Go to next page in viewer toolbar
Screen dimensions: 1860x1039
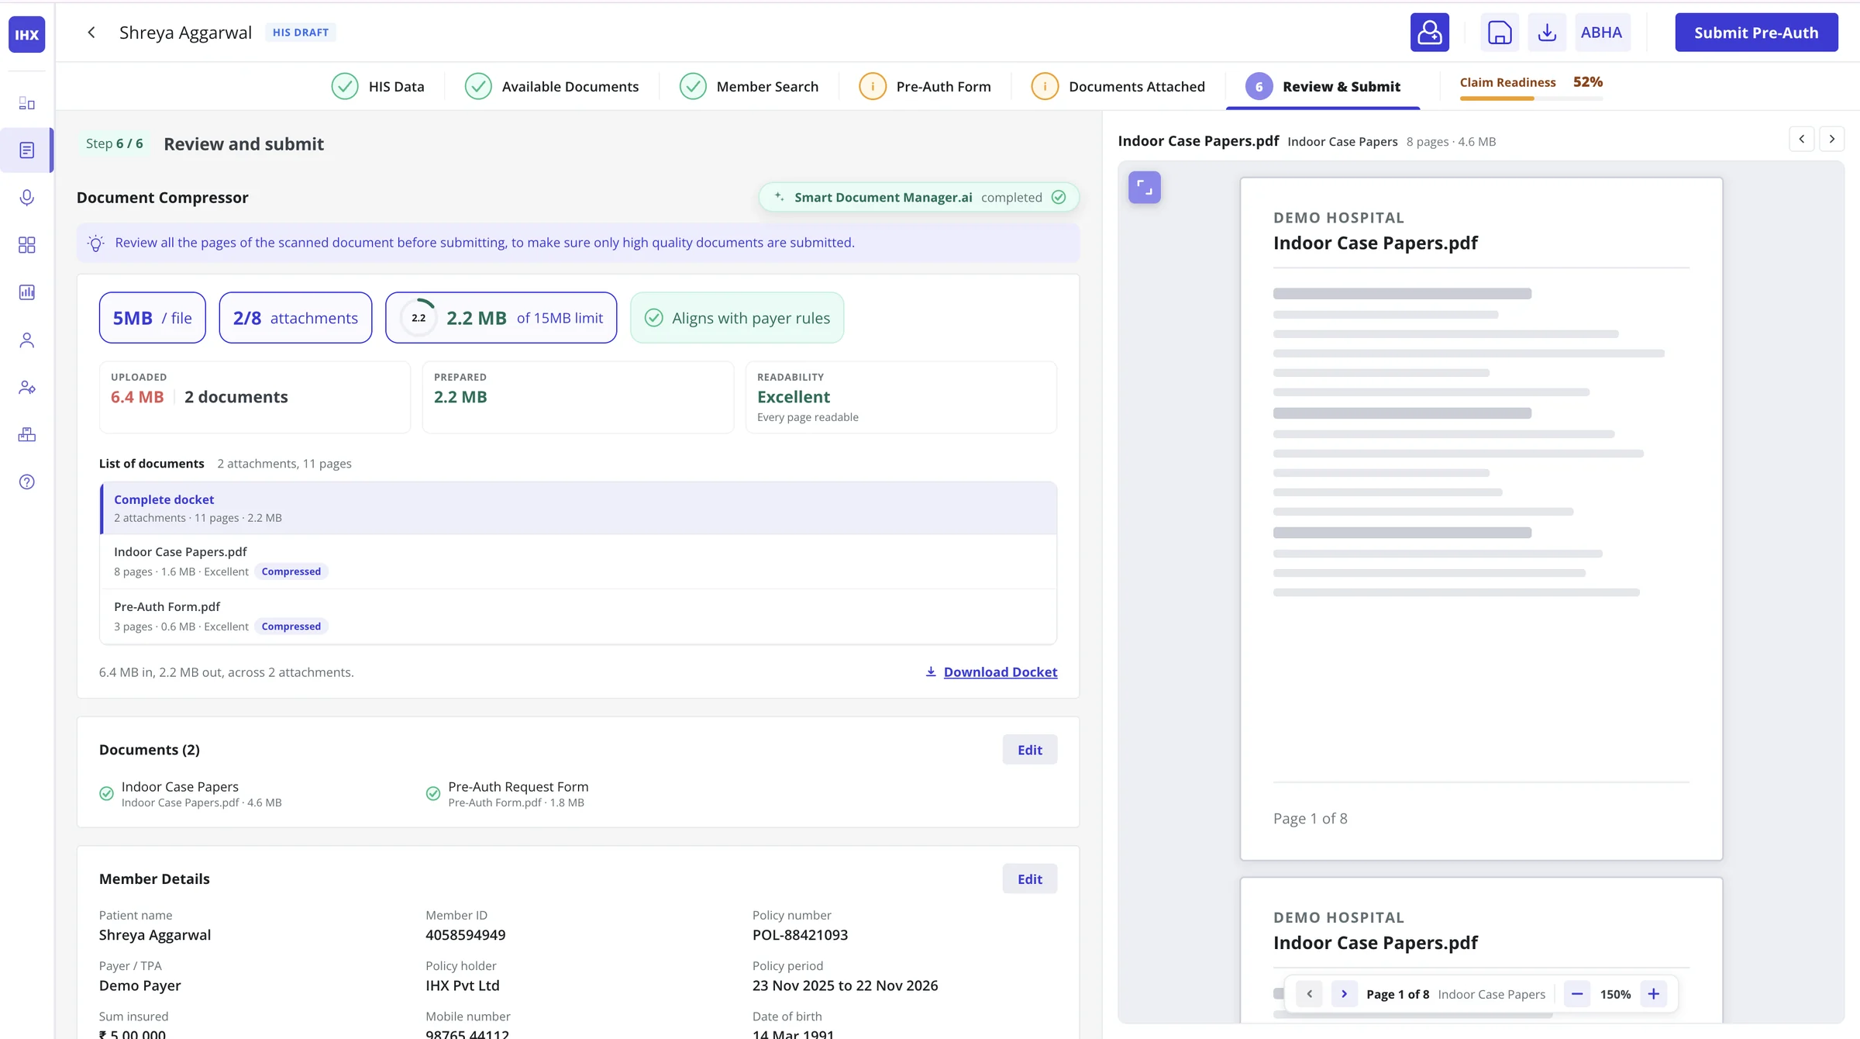(1345, 994)
